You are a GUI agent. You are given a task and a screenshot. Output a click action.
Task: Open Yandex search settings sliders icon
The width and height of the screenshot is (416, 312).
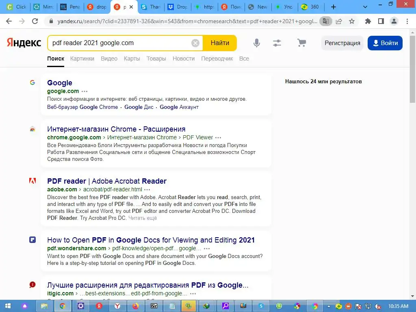[277, 43]
